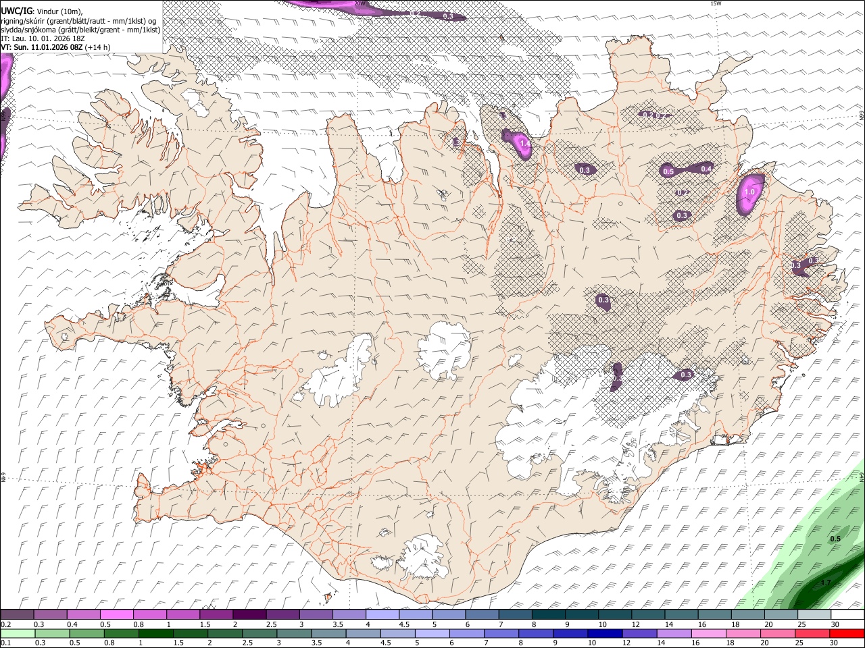Click the 'rigning/skúrir' legend description line
This screenshot has width=865, height=648.
coord(78,21)
